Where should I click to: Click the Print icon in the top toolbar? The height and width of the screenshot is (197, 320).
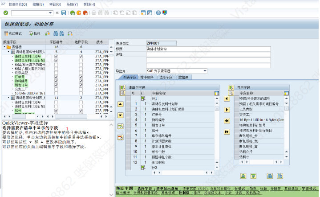(94, 13)
